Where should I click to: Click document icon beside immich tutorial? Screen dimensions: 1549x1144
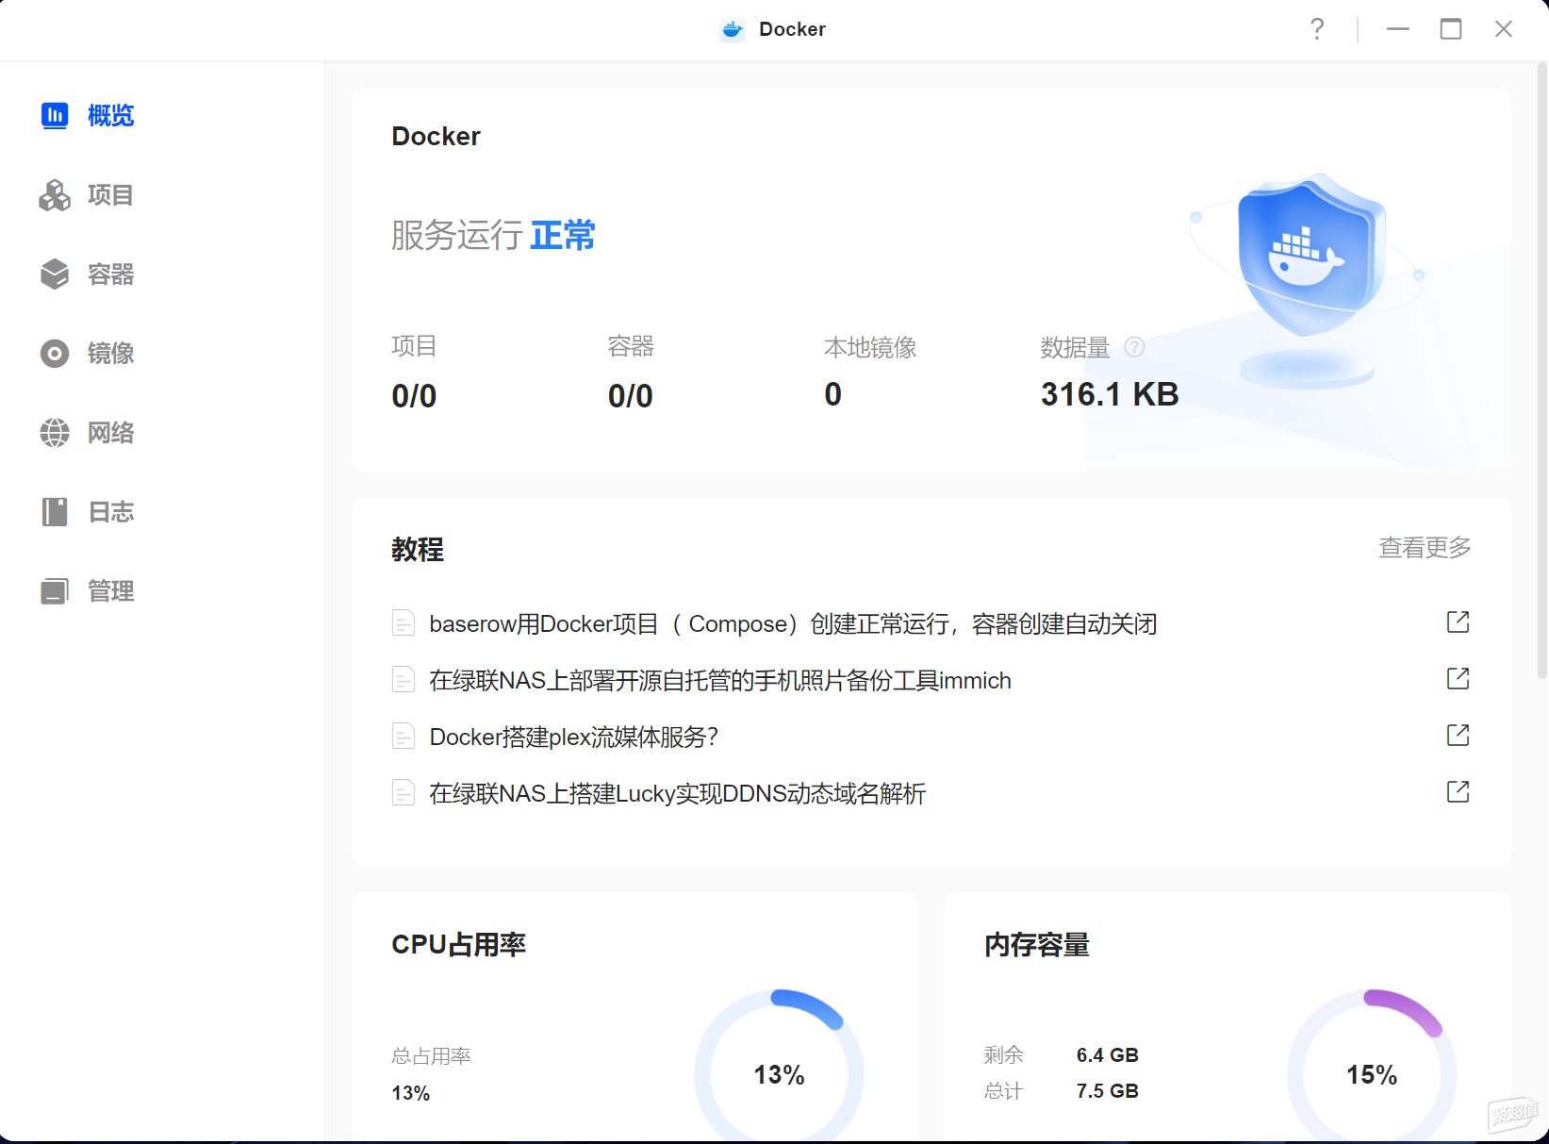tap(404, 680)
